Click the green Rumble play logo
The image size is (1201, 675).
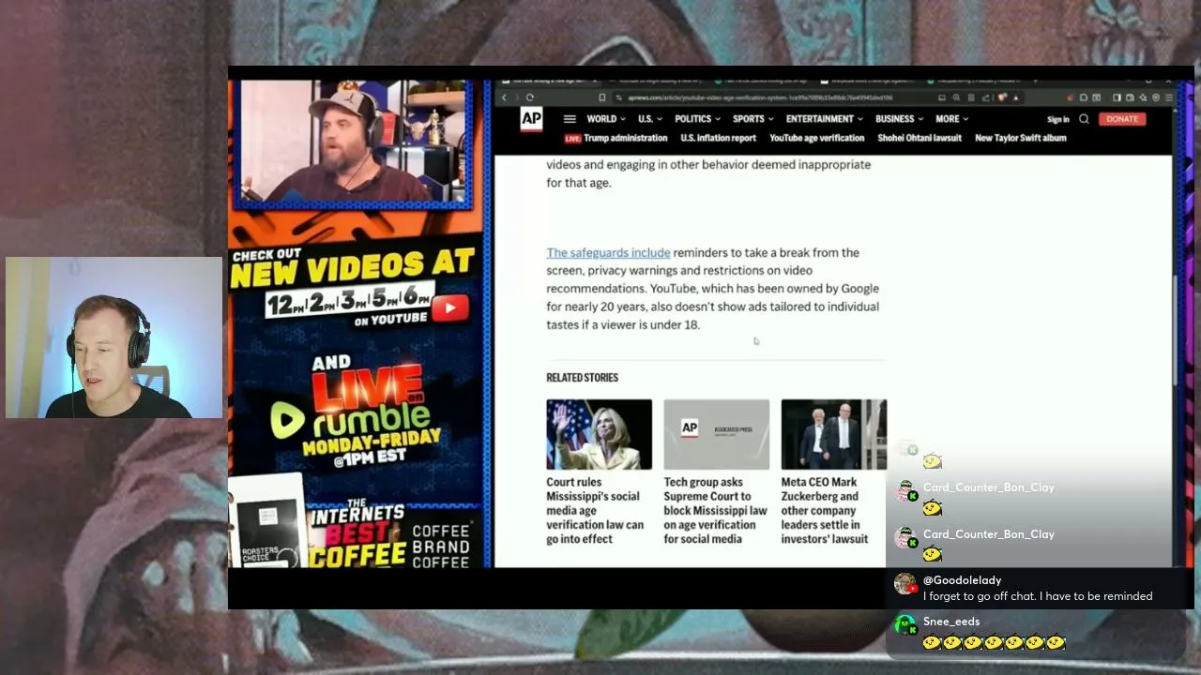point(287,420)
